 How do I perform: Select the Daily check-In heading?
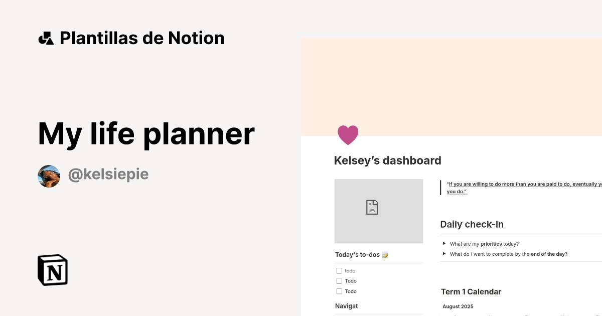point(472,224)
